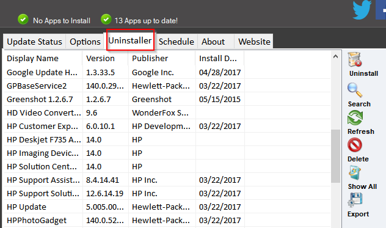Click the Show All icon
The height and width of the screenshot is (228, 386).
(355, 173)
